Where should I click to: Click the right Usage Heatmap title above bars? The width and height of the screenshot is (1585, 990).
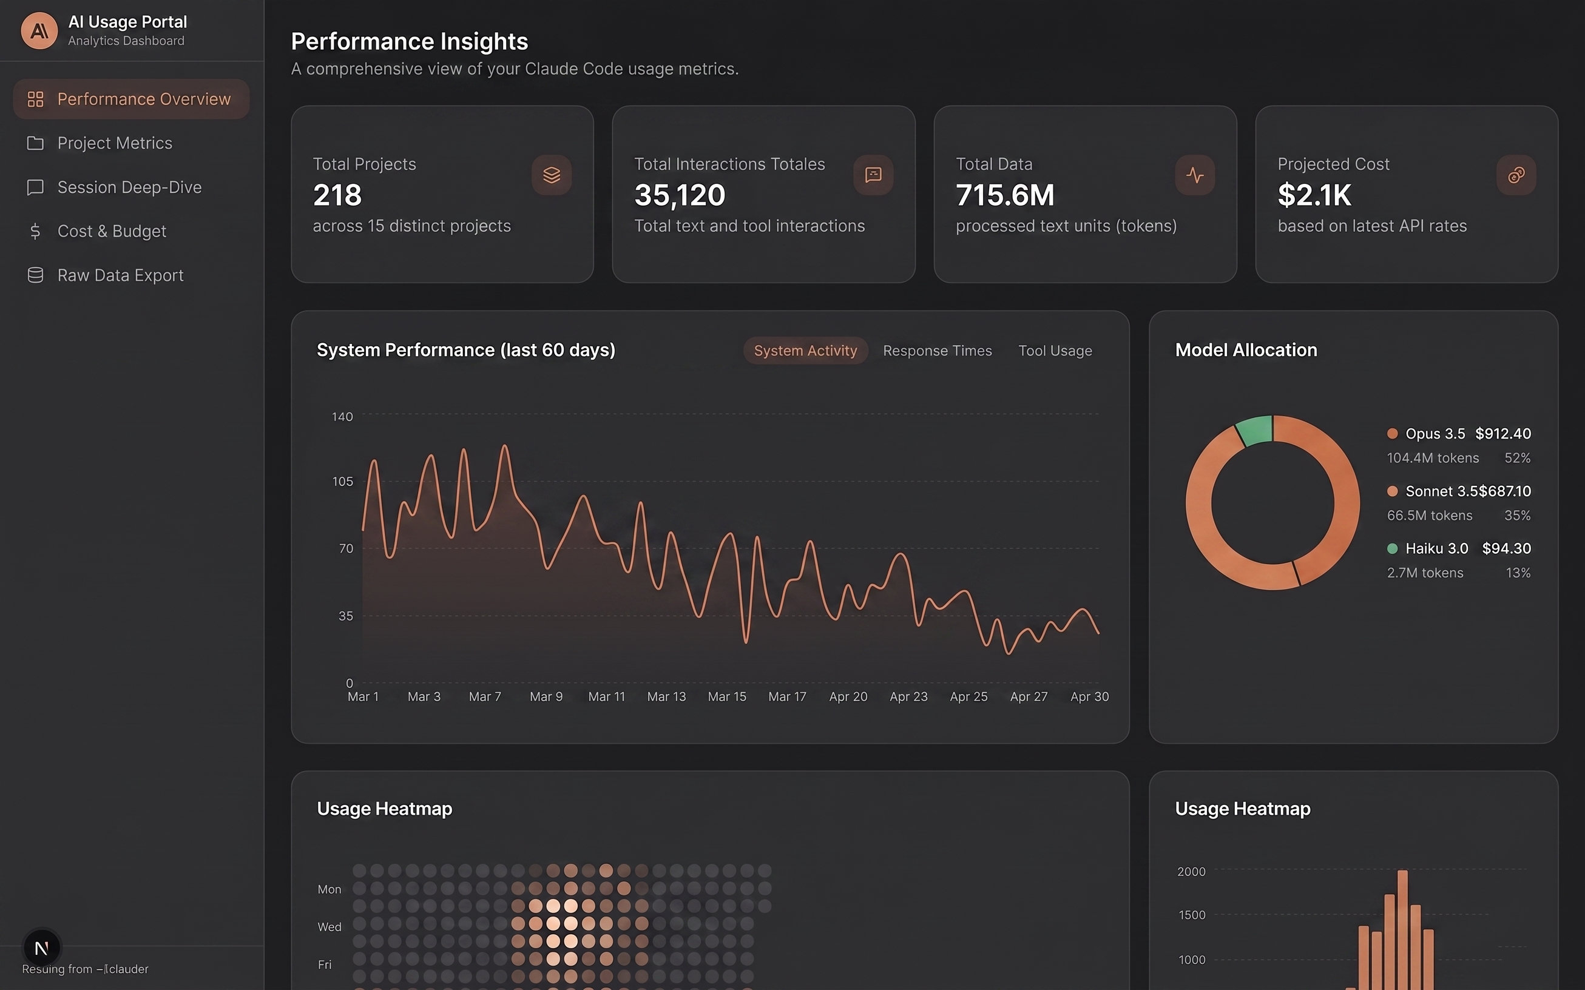point(1243,809)
